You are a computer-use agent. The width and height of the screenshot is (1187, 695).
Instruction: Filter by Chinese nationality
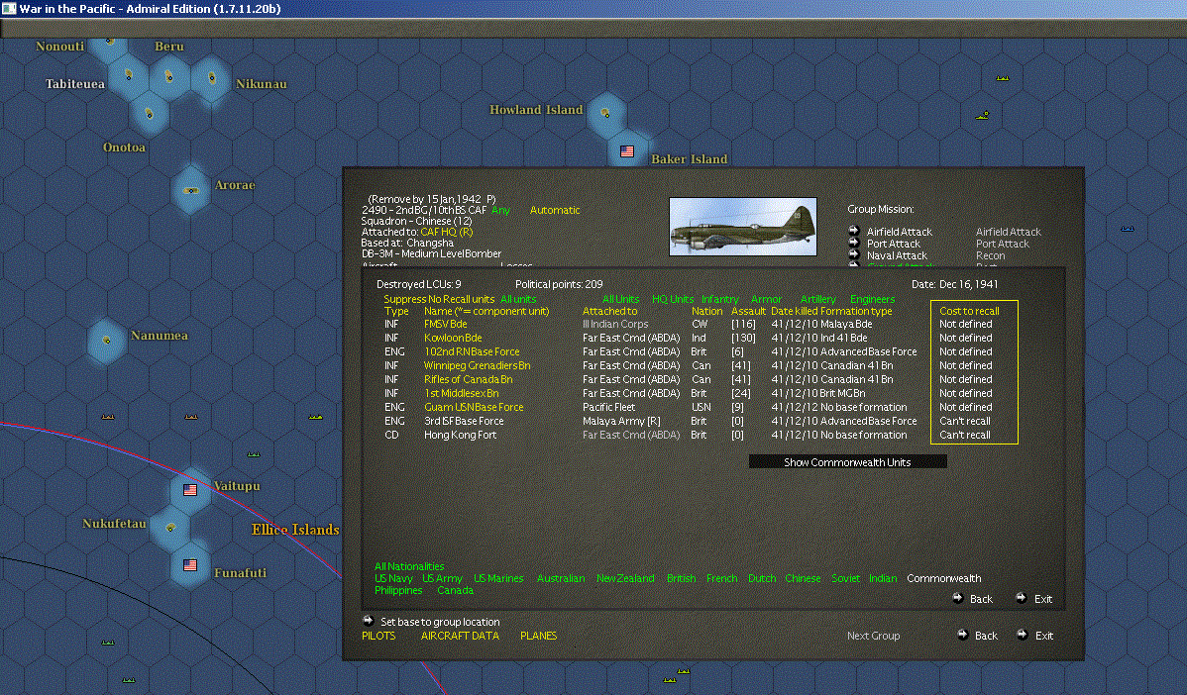coord(803,578)
